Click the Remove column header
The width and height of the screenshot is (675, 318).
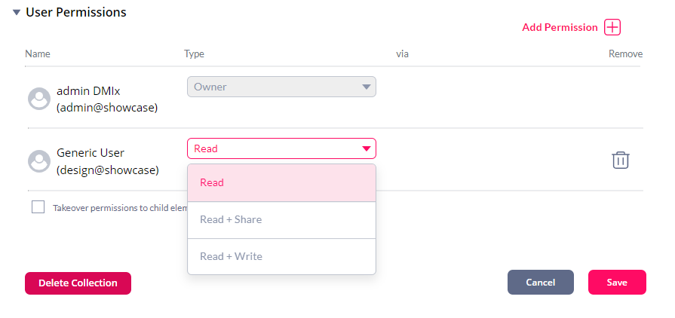point(625,54)
